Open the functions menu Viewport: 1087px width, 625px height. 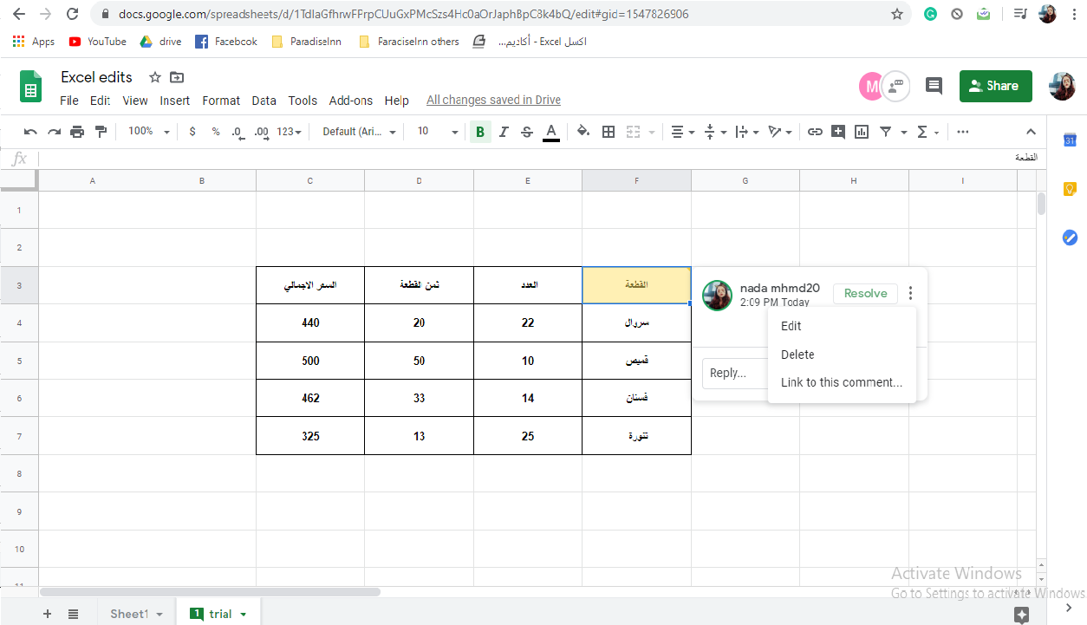pos(922,131)
